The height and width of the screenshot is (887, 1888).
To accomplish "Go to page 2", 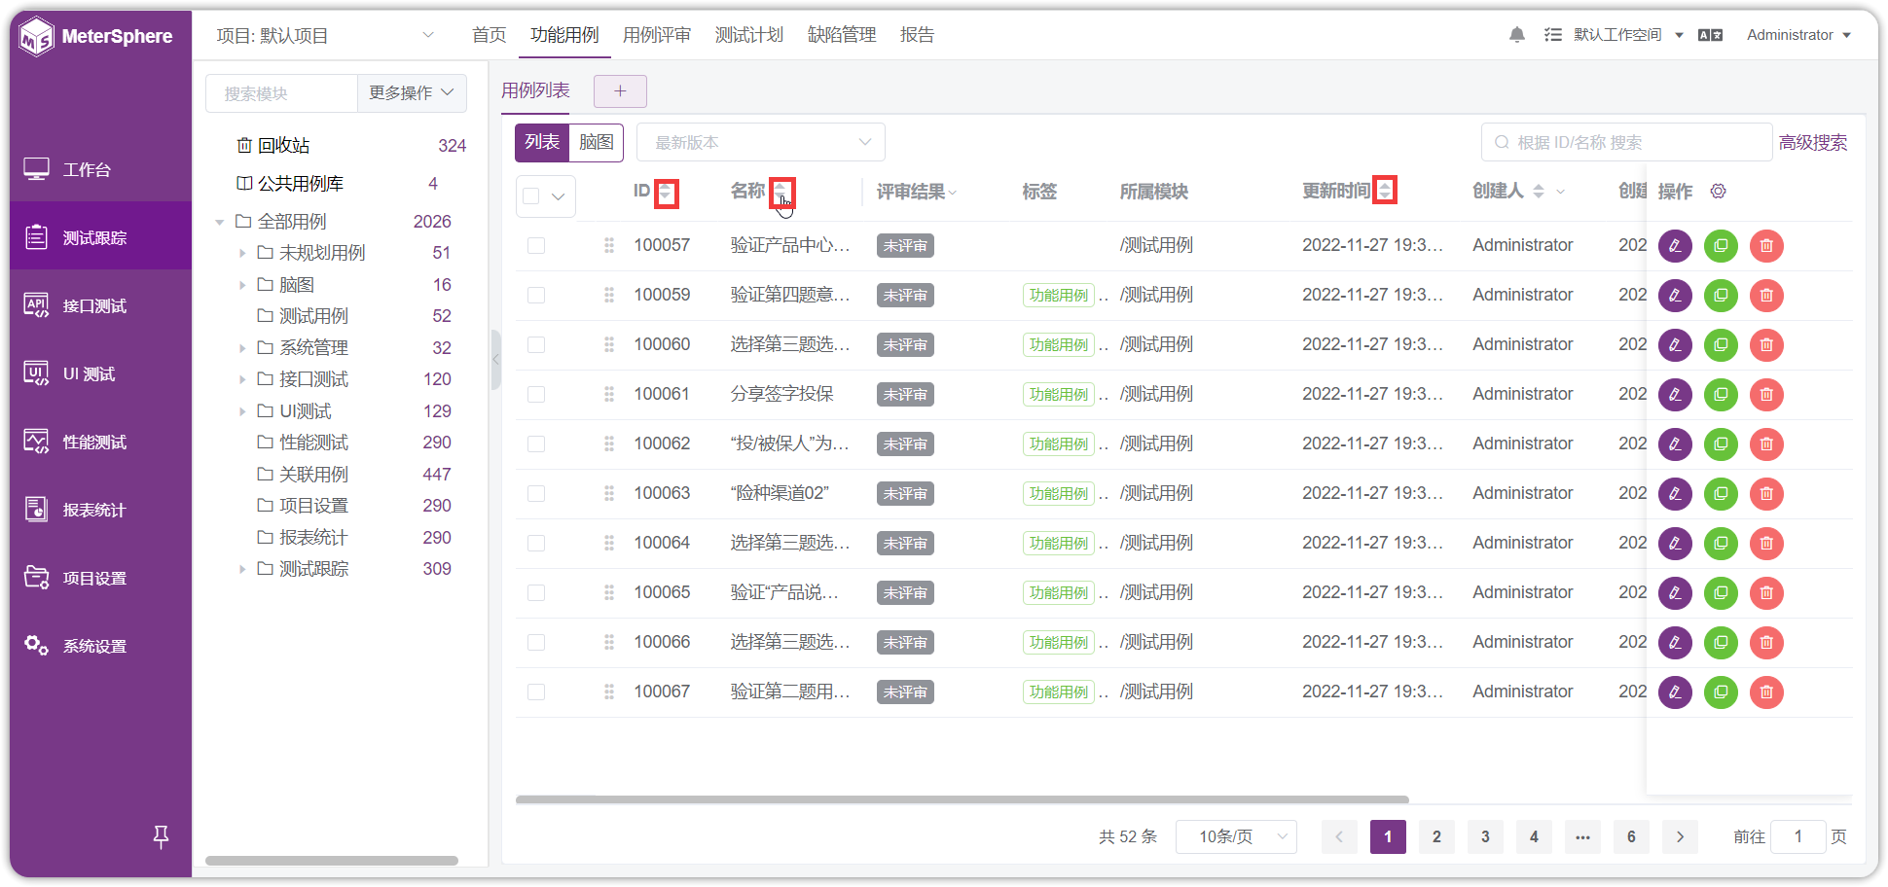I will [1436, 836].
